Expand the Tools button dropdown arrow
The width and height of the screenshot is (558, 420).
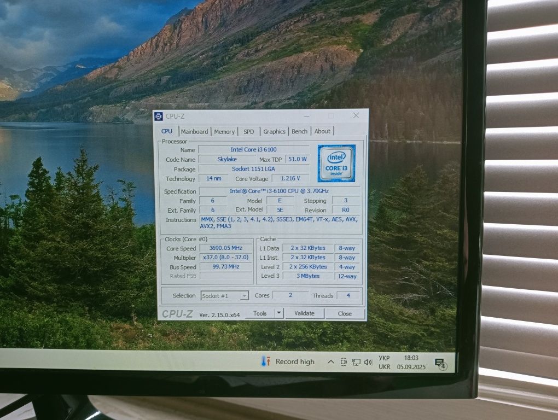[x=279, y=313]
